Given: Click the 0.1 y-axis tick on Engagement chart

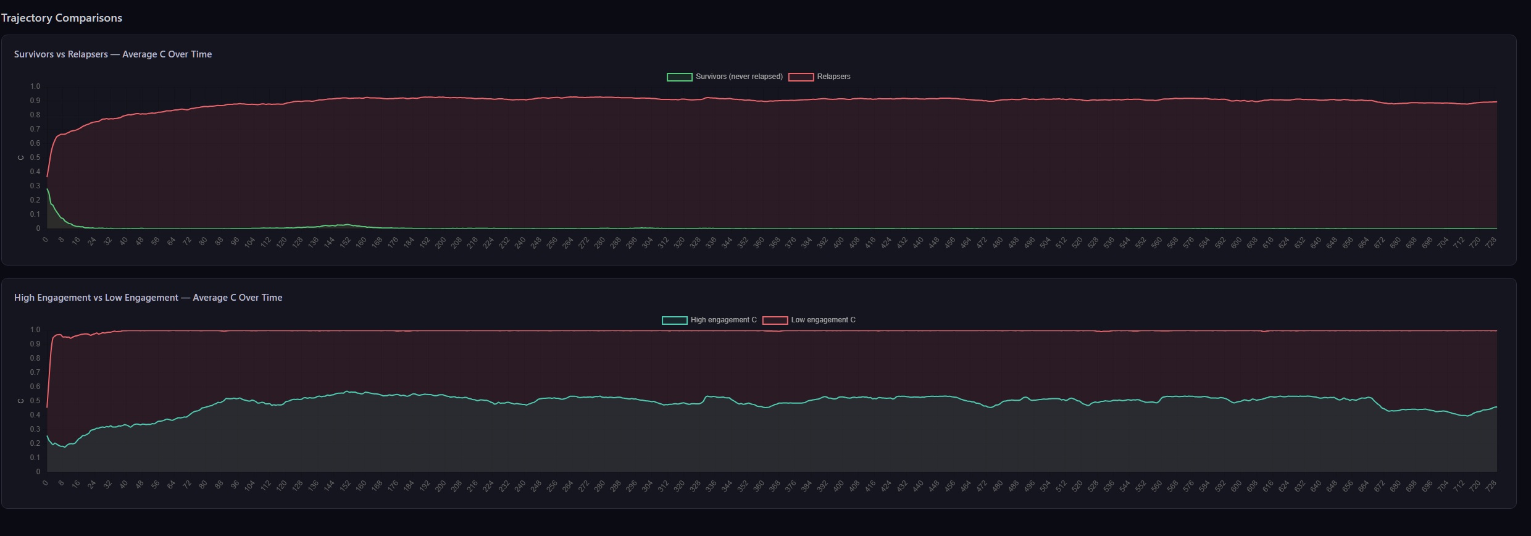Looking at the screenshot, I should [35, 458].
